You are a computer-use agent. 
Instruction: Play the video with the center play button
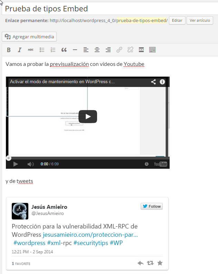pos(88,116)
